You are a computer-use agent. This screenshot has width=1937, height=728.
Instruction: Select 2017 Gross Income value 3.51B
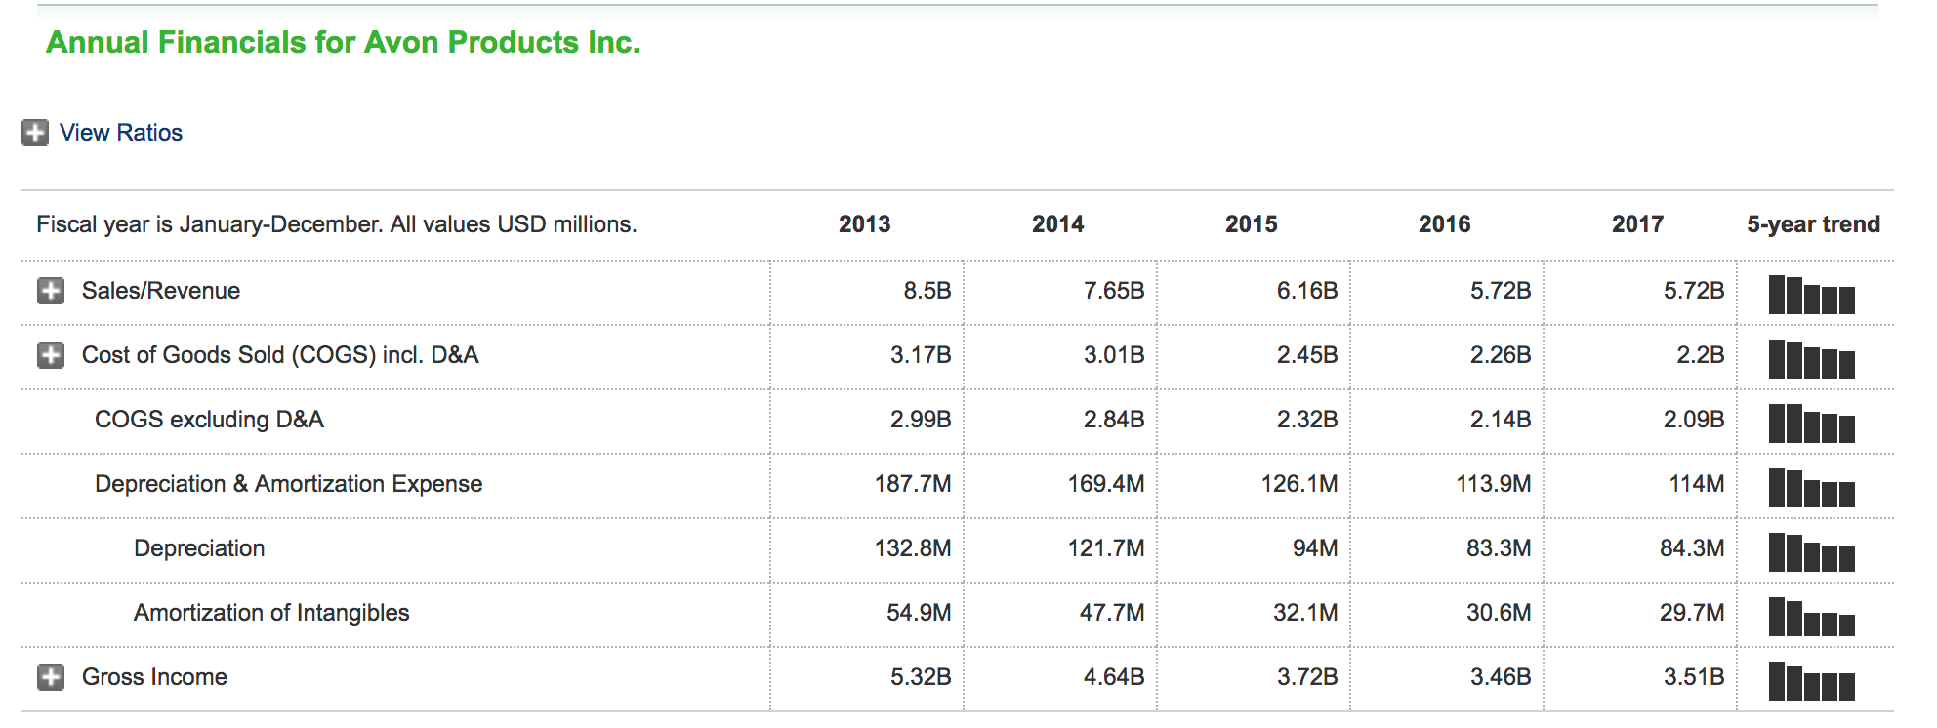pyautogui.click(x=1694, y=677)
